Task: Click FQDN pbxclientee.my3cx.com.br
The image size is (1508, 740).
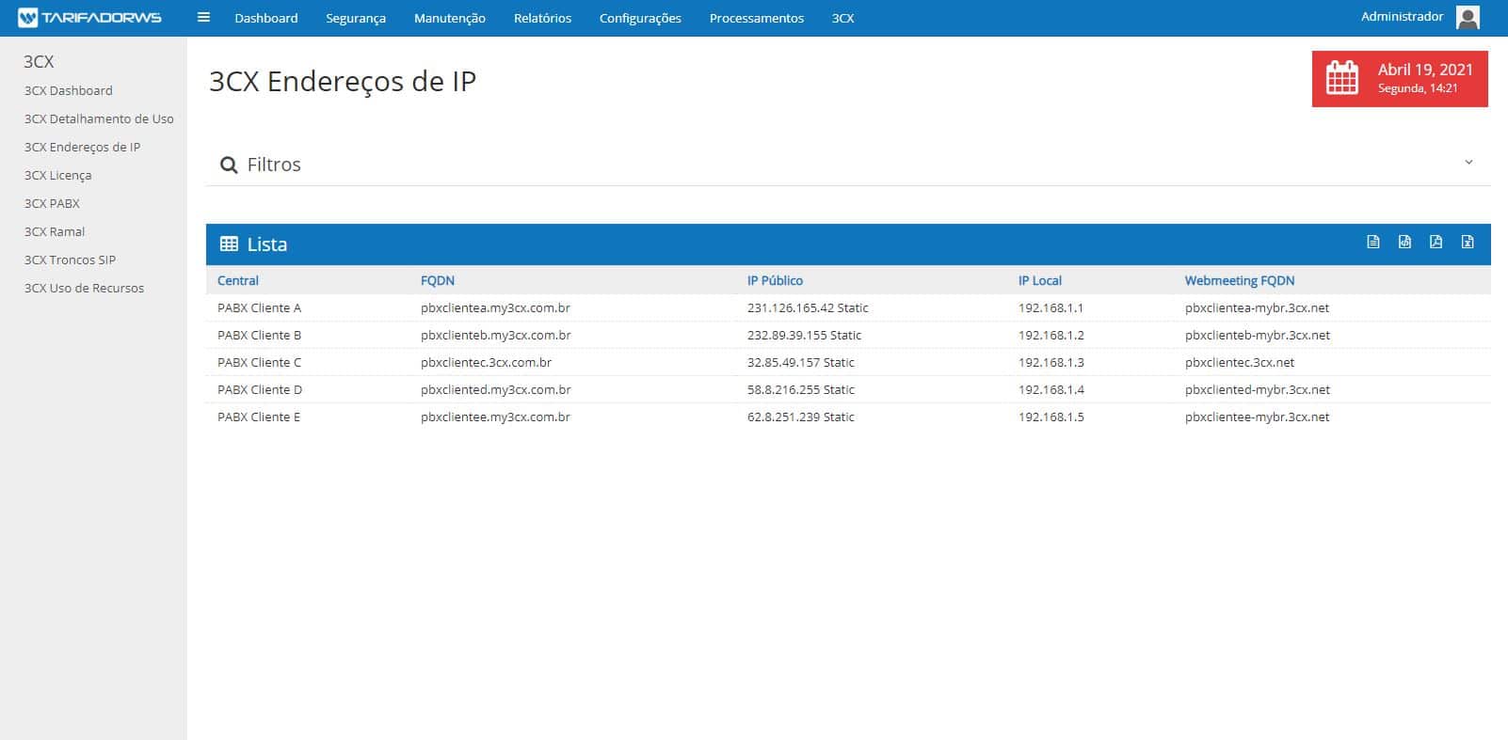Action: tap(495, 417)
